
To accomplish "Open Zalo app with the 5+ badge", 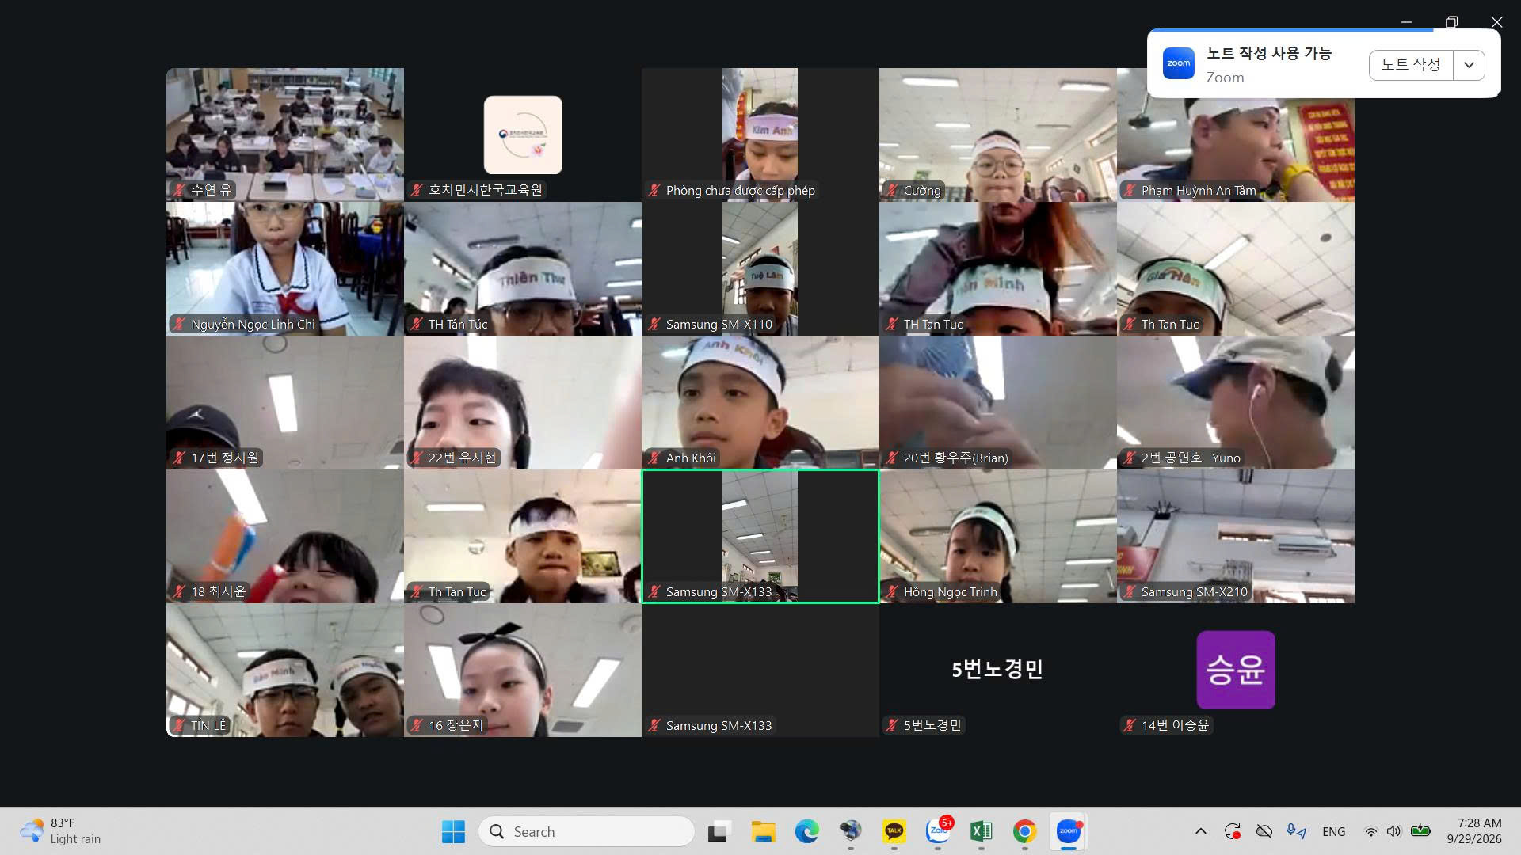I will pos(938,831).
